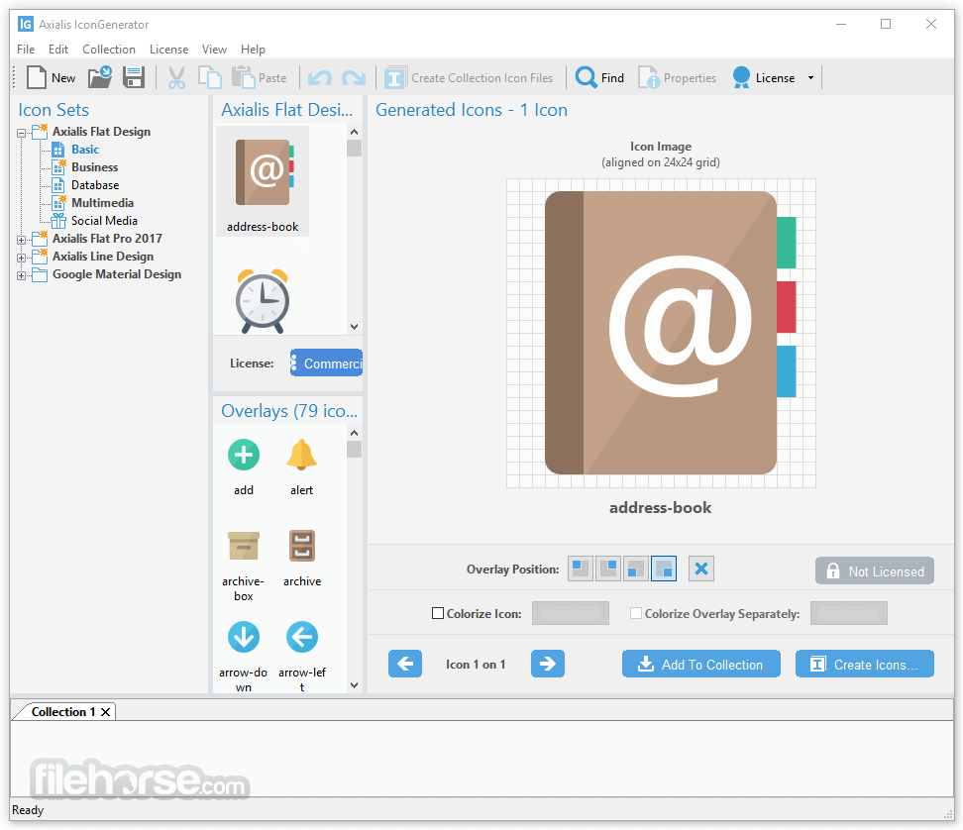Enable the Colorize Icon checkbox
Screen dimensions: 963x830
[x=436, y=612]
